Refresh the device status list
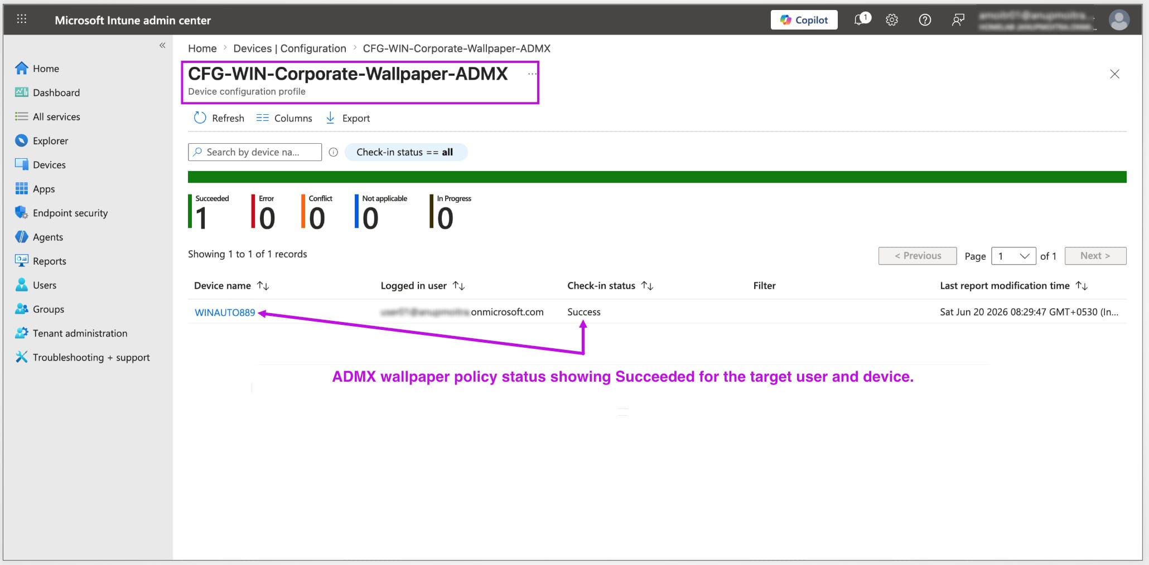 (219, 118)
